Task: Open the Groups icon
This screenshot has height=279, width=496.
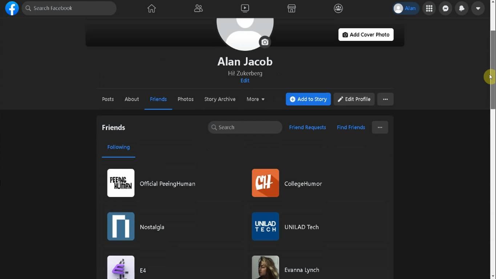Action: (338, 8)
